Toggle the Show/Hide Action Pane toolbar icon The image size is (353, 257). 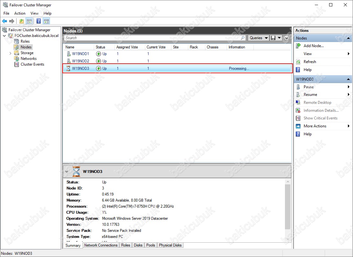tap(46, 21)
